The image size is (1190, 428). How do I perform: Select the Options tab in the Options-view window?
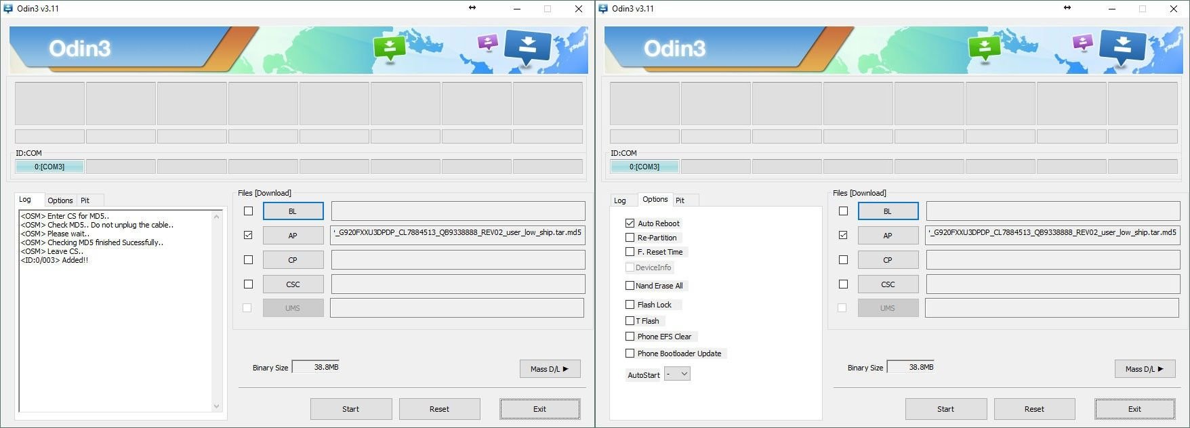(x=655, y=199)
